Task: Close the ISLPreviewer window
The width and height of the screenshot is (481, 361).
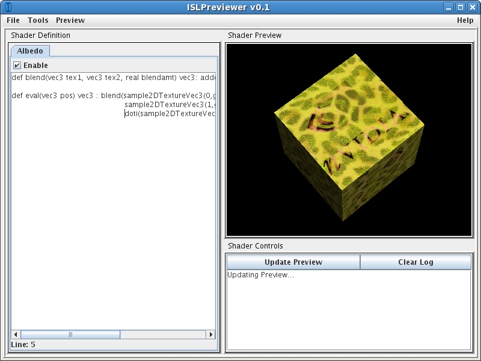Action: coord(473,7)
